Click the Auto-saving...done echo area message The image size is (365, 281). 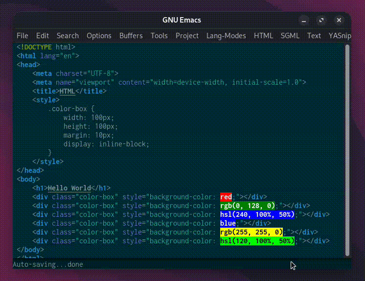[48, 265]
